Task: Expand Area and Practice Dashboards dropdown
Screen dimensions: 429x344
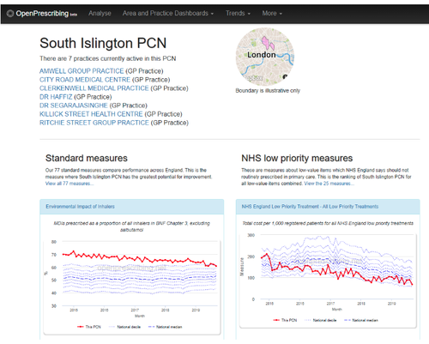Action: pos(168,13)
